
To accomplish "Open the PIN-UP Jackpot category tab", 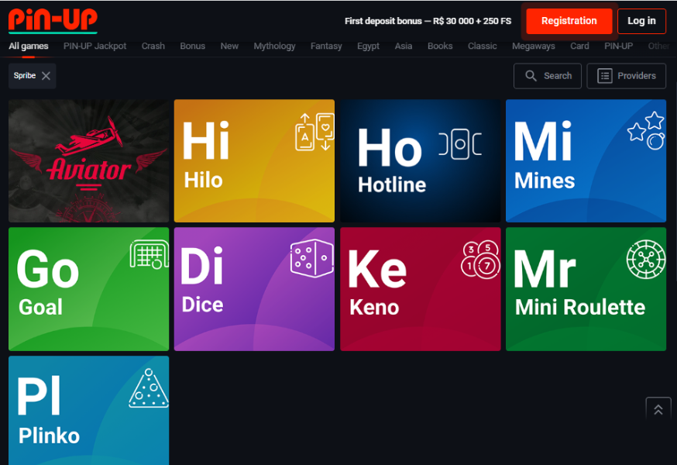I will pos(95,46).
